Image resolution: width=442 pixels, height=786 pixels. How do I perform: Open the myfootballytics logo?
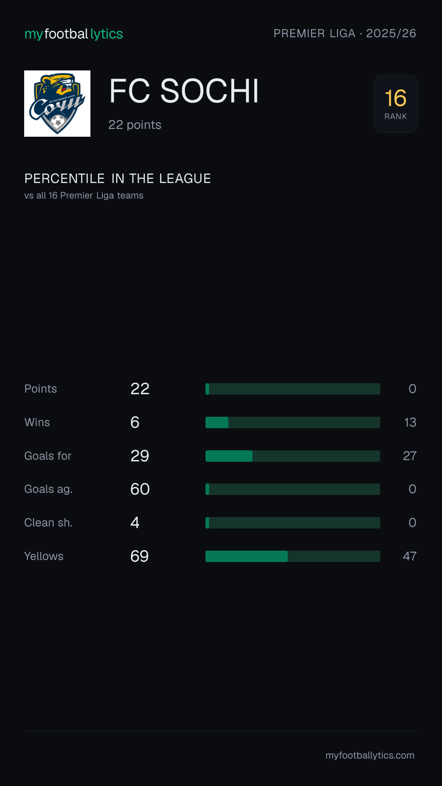74,34
